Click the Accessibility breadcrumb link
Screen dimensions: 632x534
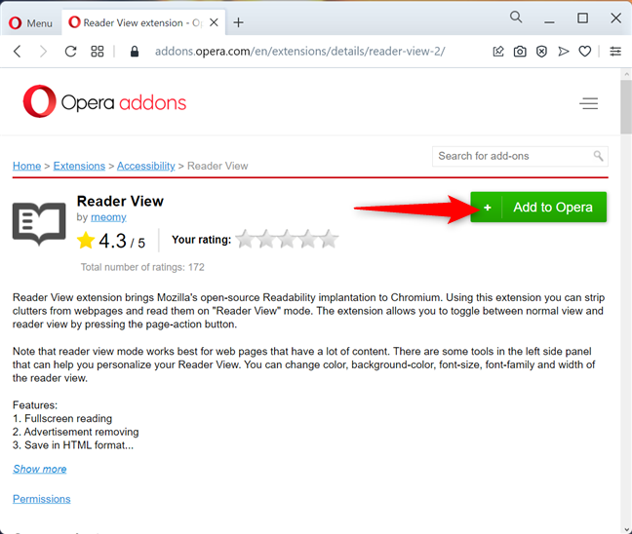(x=146, y=166)
